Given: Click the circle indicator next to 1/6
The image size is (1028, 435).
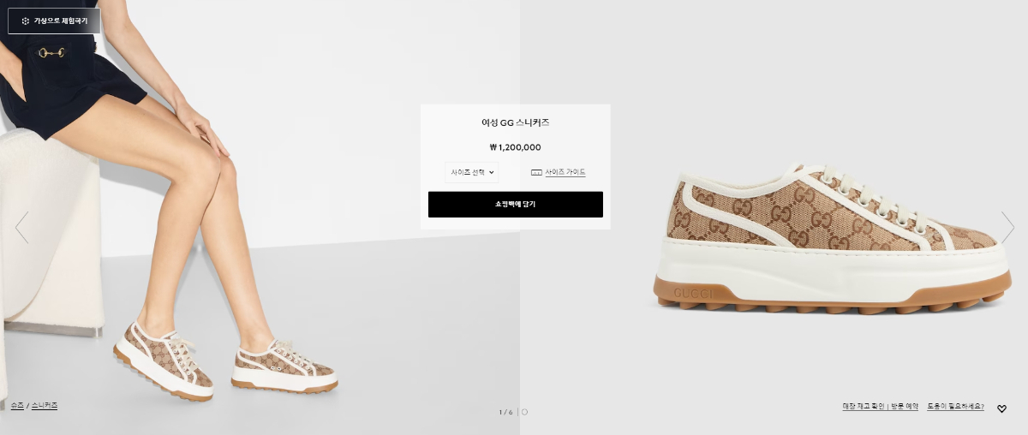Looking at the screenshot, I should pos(524,412).
